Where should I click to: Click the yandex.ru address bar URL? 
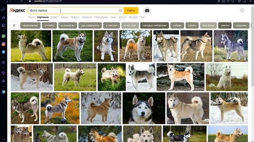pyautogui.click(x=48, y=1)
